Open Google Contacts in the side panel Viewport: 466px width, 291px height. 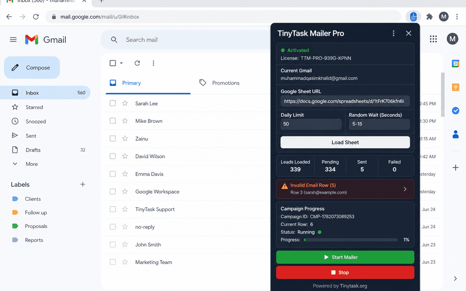(x=455, y=134)
